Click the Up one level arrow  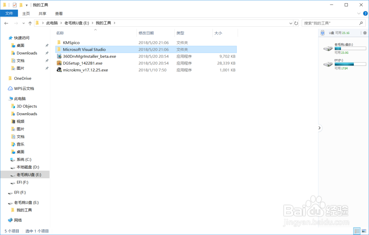(x=30, y=23)
